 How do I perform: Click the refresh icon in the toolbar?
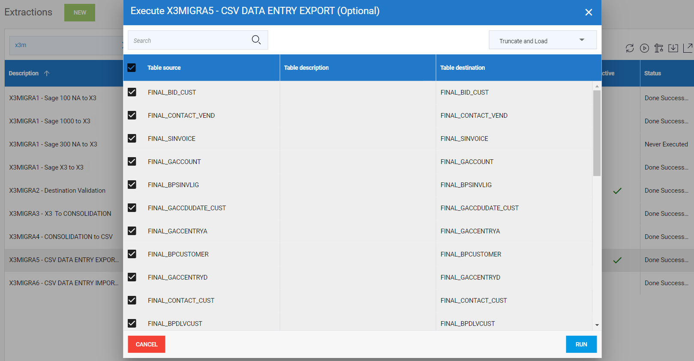coord(629,48)
